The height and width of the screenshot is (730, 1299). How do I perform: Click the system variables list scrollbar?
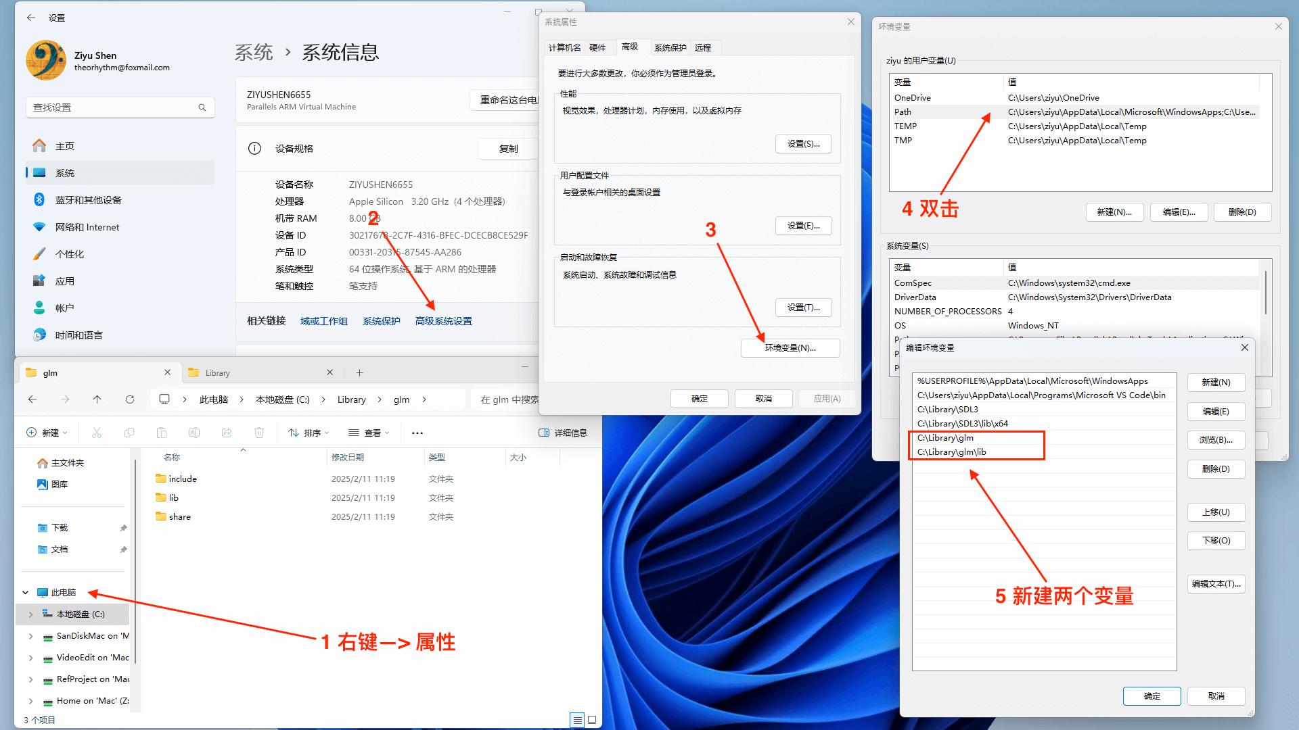click(1265, 292)
